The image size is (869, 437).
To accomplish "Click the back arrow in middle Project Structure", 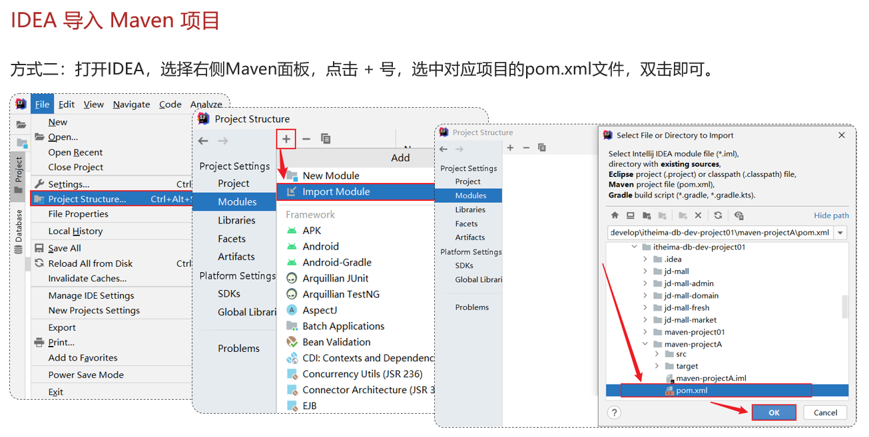I will [203, 140].
